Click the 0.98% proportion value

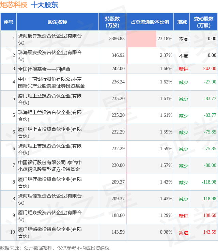(166, 232)
